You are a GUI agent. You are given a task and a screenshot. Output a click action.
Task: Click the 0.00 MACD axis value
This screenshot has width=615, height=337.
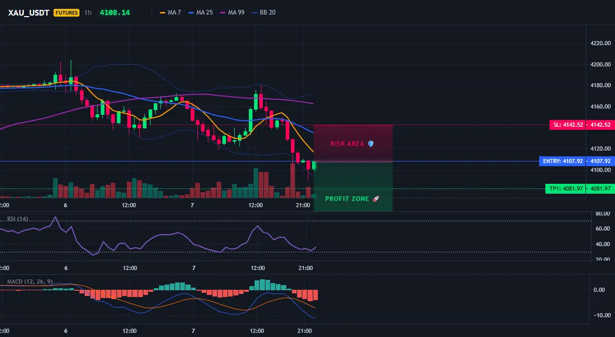(x=599, y=290)
